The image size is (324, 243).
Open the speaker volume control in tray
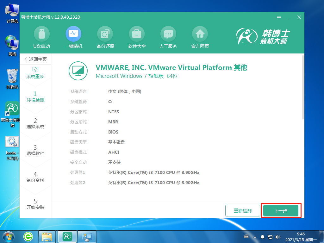click(278, 236)
